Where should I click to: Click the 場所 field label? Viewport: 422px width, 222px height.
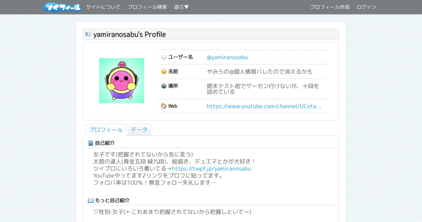click(x=173, y=86)
